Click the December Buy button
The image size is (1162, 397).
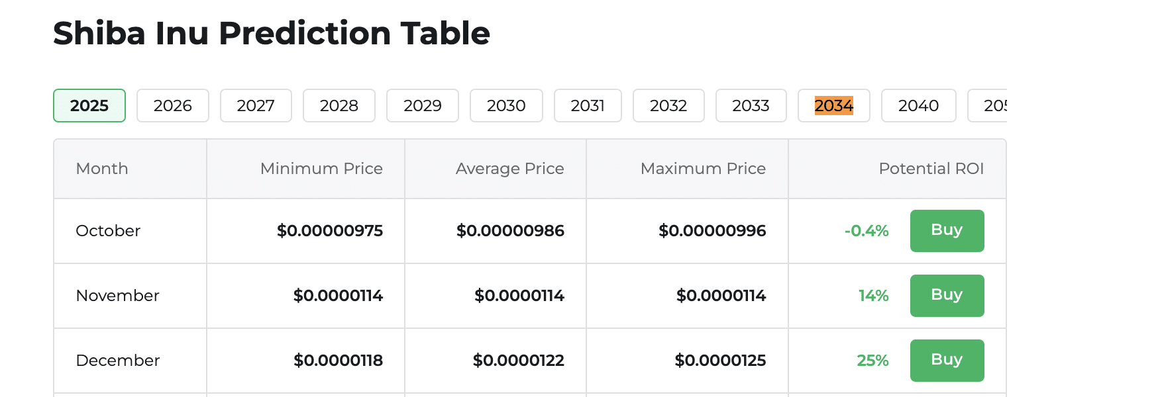pos(947,360)
